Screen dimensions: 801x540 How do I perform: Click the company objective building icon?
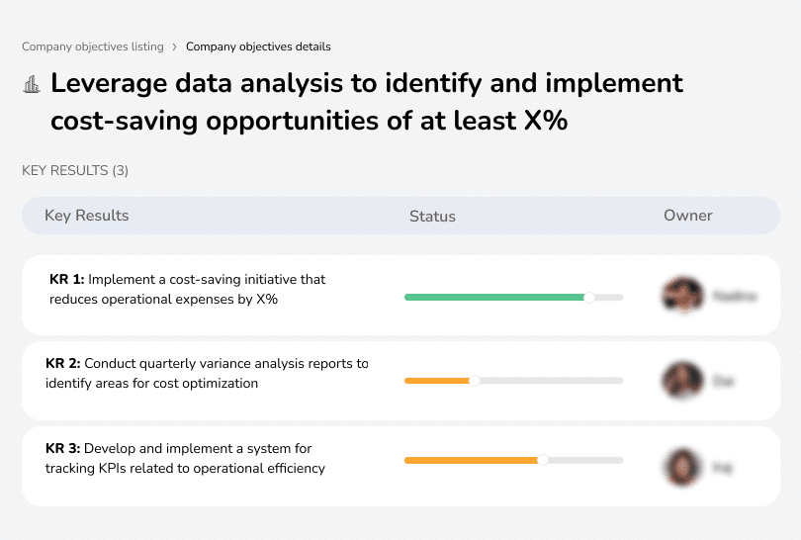point(32,84)
